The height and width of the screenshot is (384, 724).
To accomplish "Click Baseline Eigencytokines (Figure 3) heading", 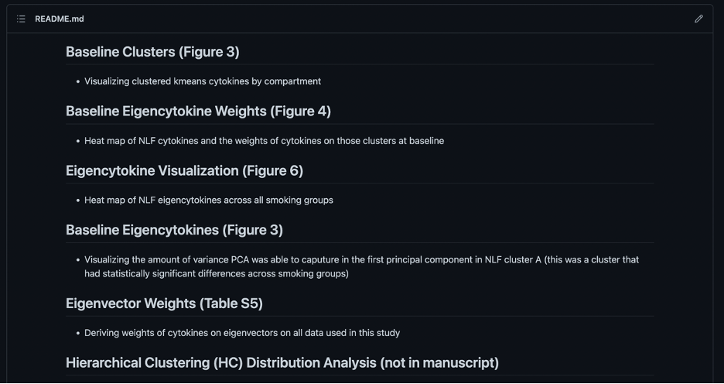I will (174, 230).
